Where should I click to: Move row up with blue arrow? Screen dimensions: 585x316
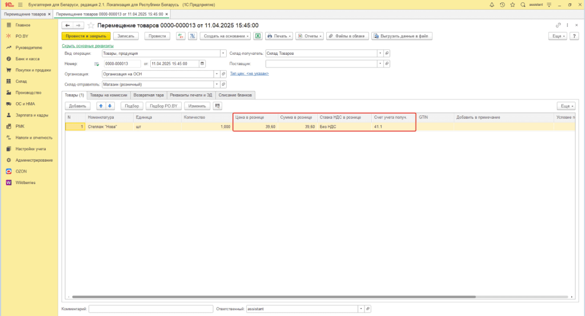click(101, 106)
